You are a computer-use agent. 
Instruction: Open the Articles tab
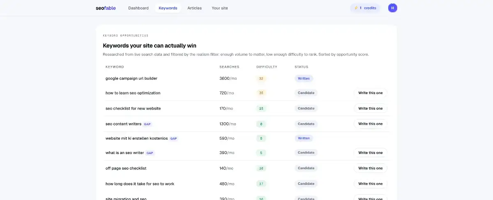point(195,8)
